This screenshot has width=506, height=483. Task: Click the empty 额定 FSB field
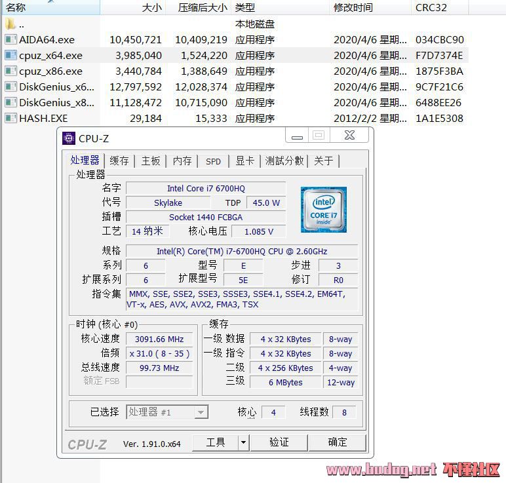[159, 382]
